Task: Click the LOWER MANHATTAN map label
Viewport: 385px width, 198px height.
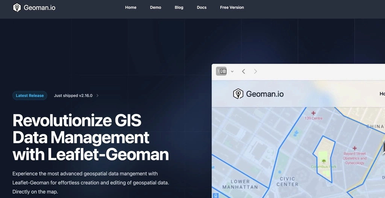Action: pyautogui.click(x=240, y=184)
